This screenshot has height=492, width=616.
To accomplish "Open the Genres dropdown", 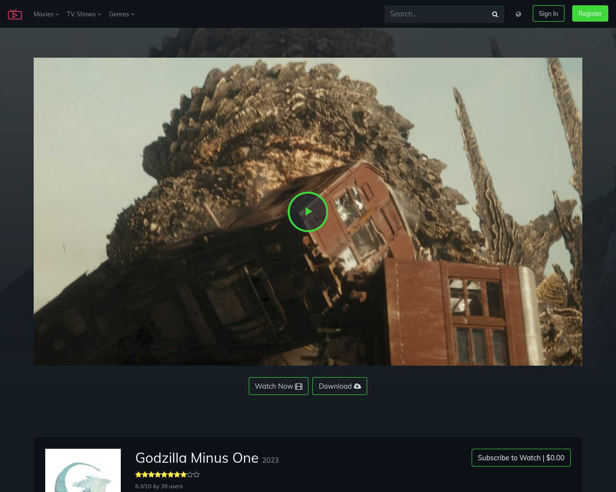I will click(122, 14).
